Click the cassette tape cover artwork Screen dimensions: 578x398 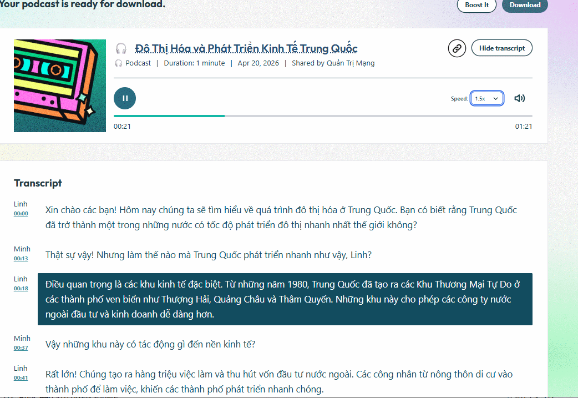click(59, 85)
